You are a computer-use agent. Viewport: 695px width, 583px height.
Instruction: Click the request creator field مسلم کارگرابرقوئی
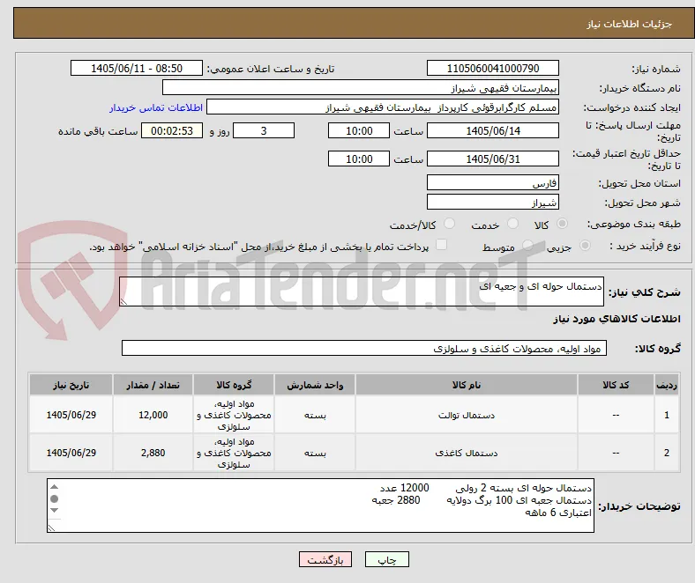pyautogui.click(x=383, y=107)
